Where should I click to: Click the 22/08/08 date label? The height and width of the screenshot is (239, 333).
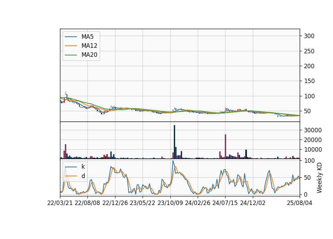[x=87, y=203]
